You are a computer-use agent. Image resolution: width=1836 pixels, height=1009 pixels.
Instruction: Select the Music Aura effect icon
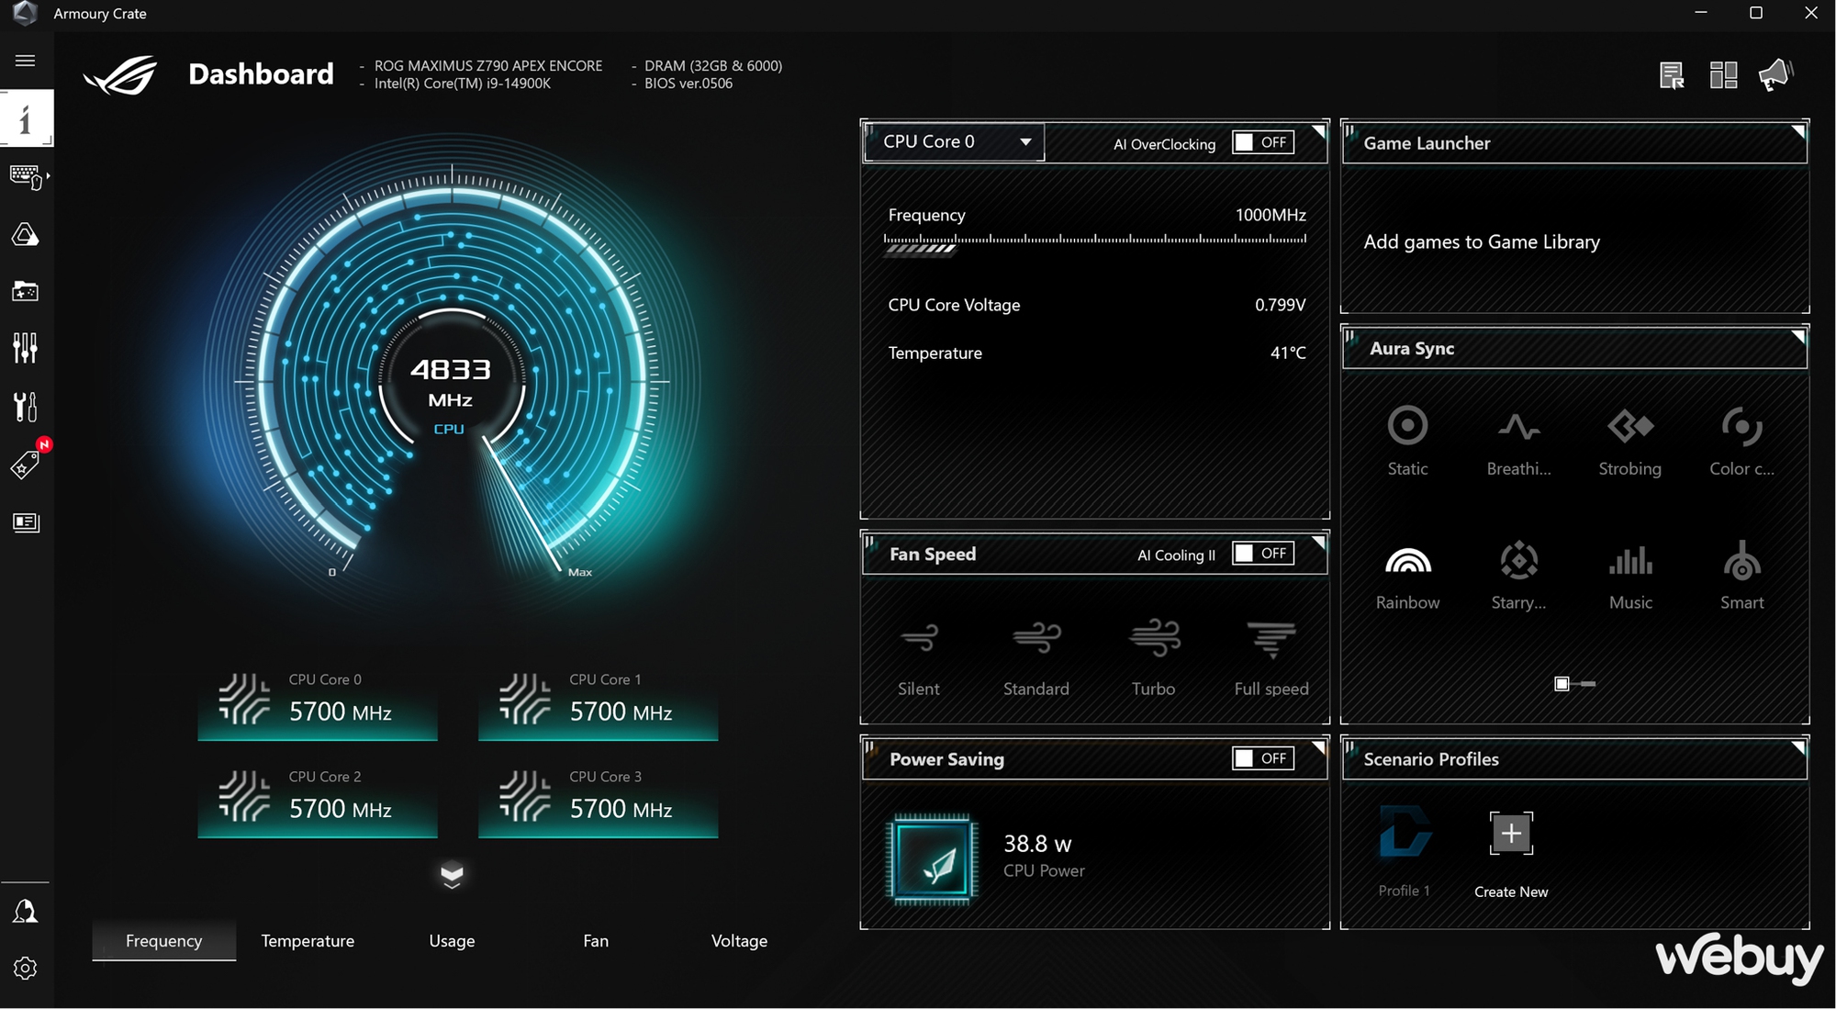1630,561
